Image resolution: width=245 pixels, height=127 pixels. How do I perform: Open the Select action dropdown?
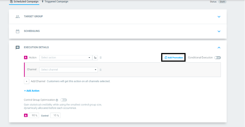click(x=66, y=58)
